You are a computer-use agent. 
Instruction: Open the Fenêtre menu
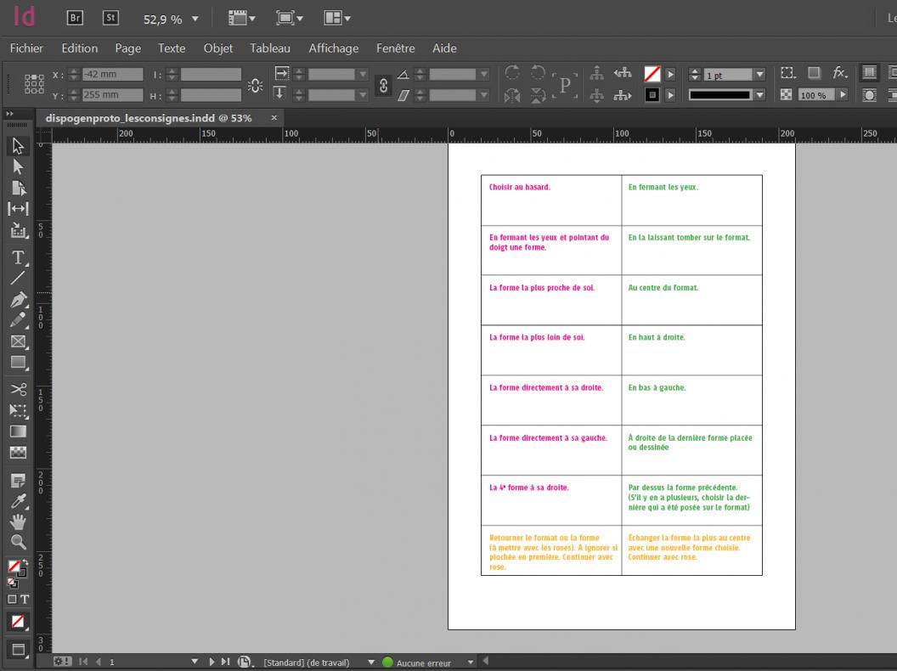[395, 48]
